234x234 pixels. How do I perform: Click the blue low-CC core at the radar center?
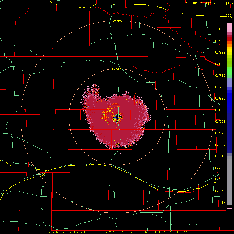click(118, 117)
